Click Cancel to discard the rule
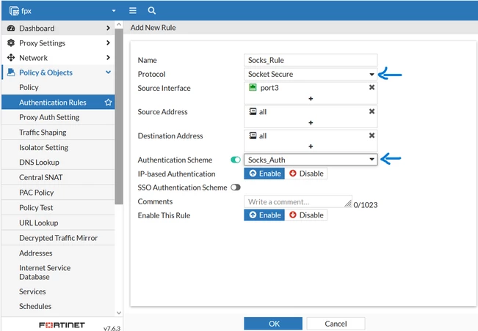 (336, 324)
